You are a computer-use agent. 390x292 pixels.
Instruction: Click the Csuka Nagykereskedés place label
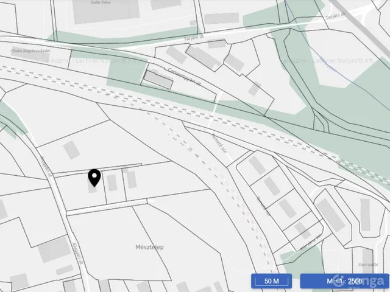(30, 51)
